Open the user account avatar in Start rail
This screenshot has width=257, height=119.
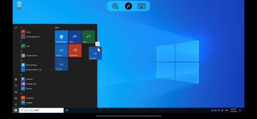(16, 79)
